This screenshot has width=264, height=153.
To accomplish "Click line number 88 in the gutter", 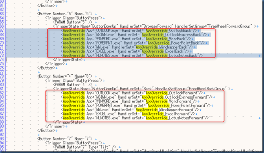I will tap(2, 118).
